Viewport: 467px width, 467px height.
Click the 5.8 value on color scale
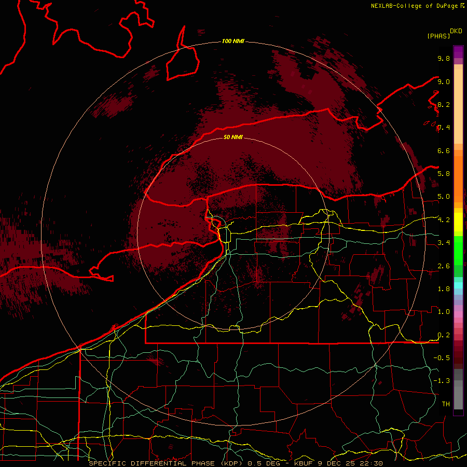coord(444,173)
